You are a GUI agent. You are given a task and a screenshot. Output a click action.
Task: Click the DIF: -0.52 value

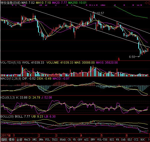29,79
